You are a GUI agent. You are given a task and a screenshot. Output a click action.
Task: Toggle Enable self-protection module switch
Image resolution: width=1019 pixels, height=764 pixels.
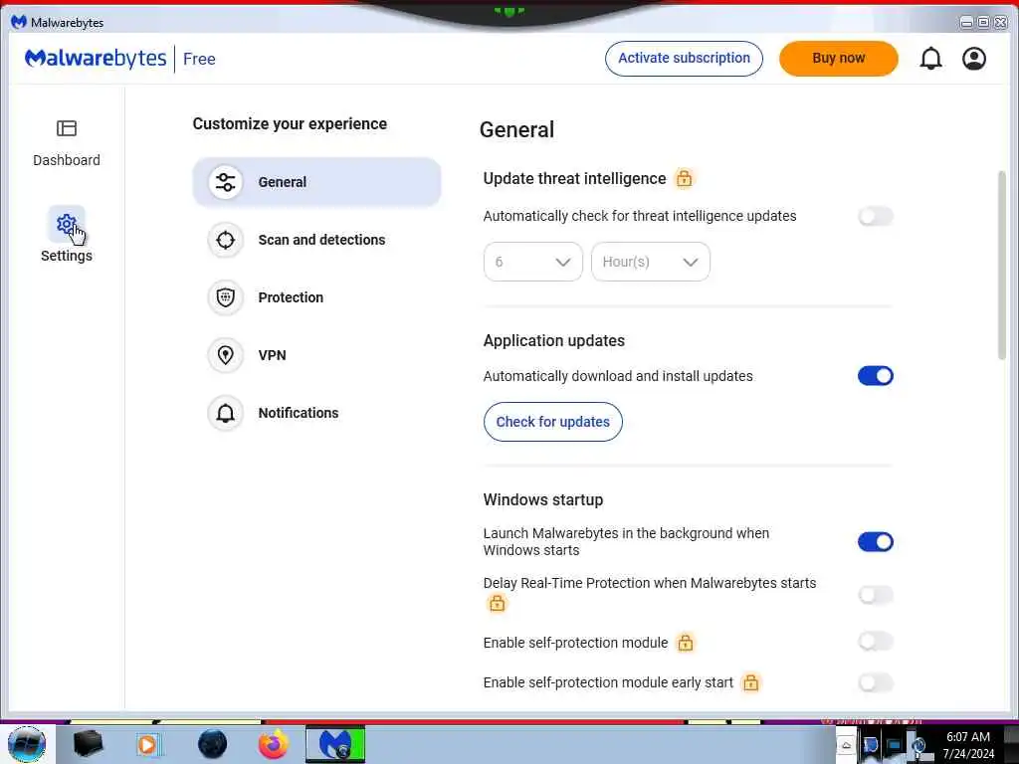(876, 642)
